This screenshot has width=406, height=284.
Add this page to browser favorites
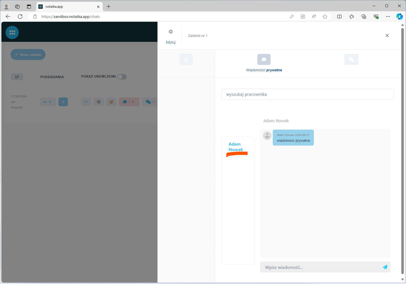[x=325, y=17]
